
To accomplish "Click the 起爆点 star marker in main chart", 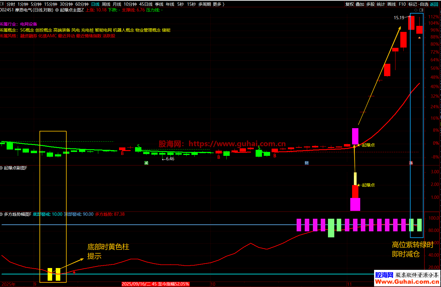I will tap(359, 145).
